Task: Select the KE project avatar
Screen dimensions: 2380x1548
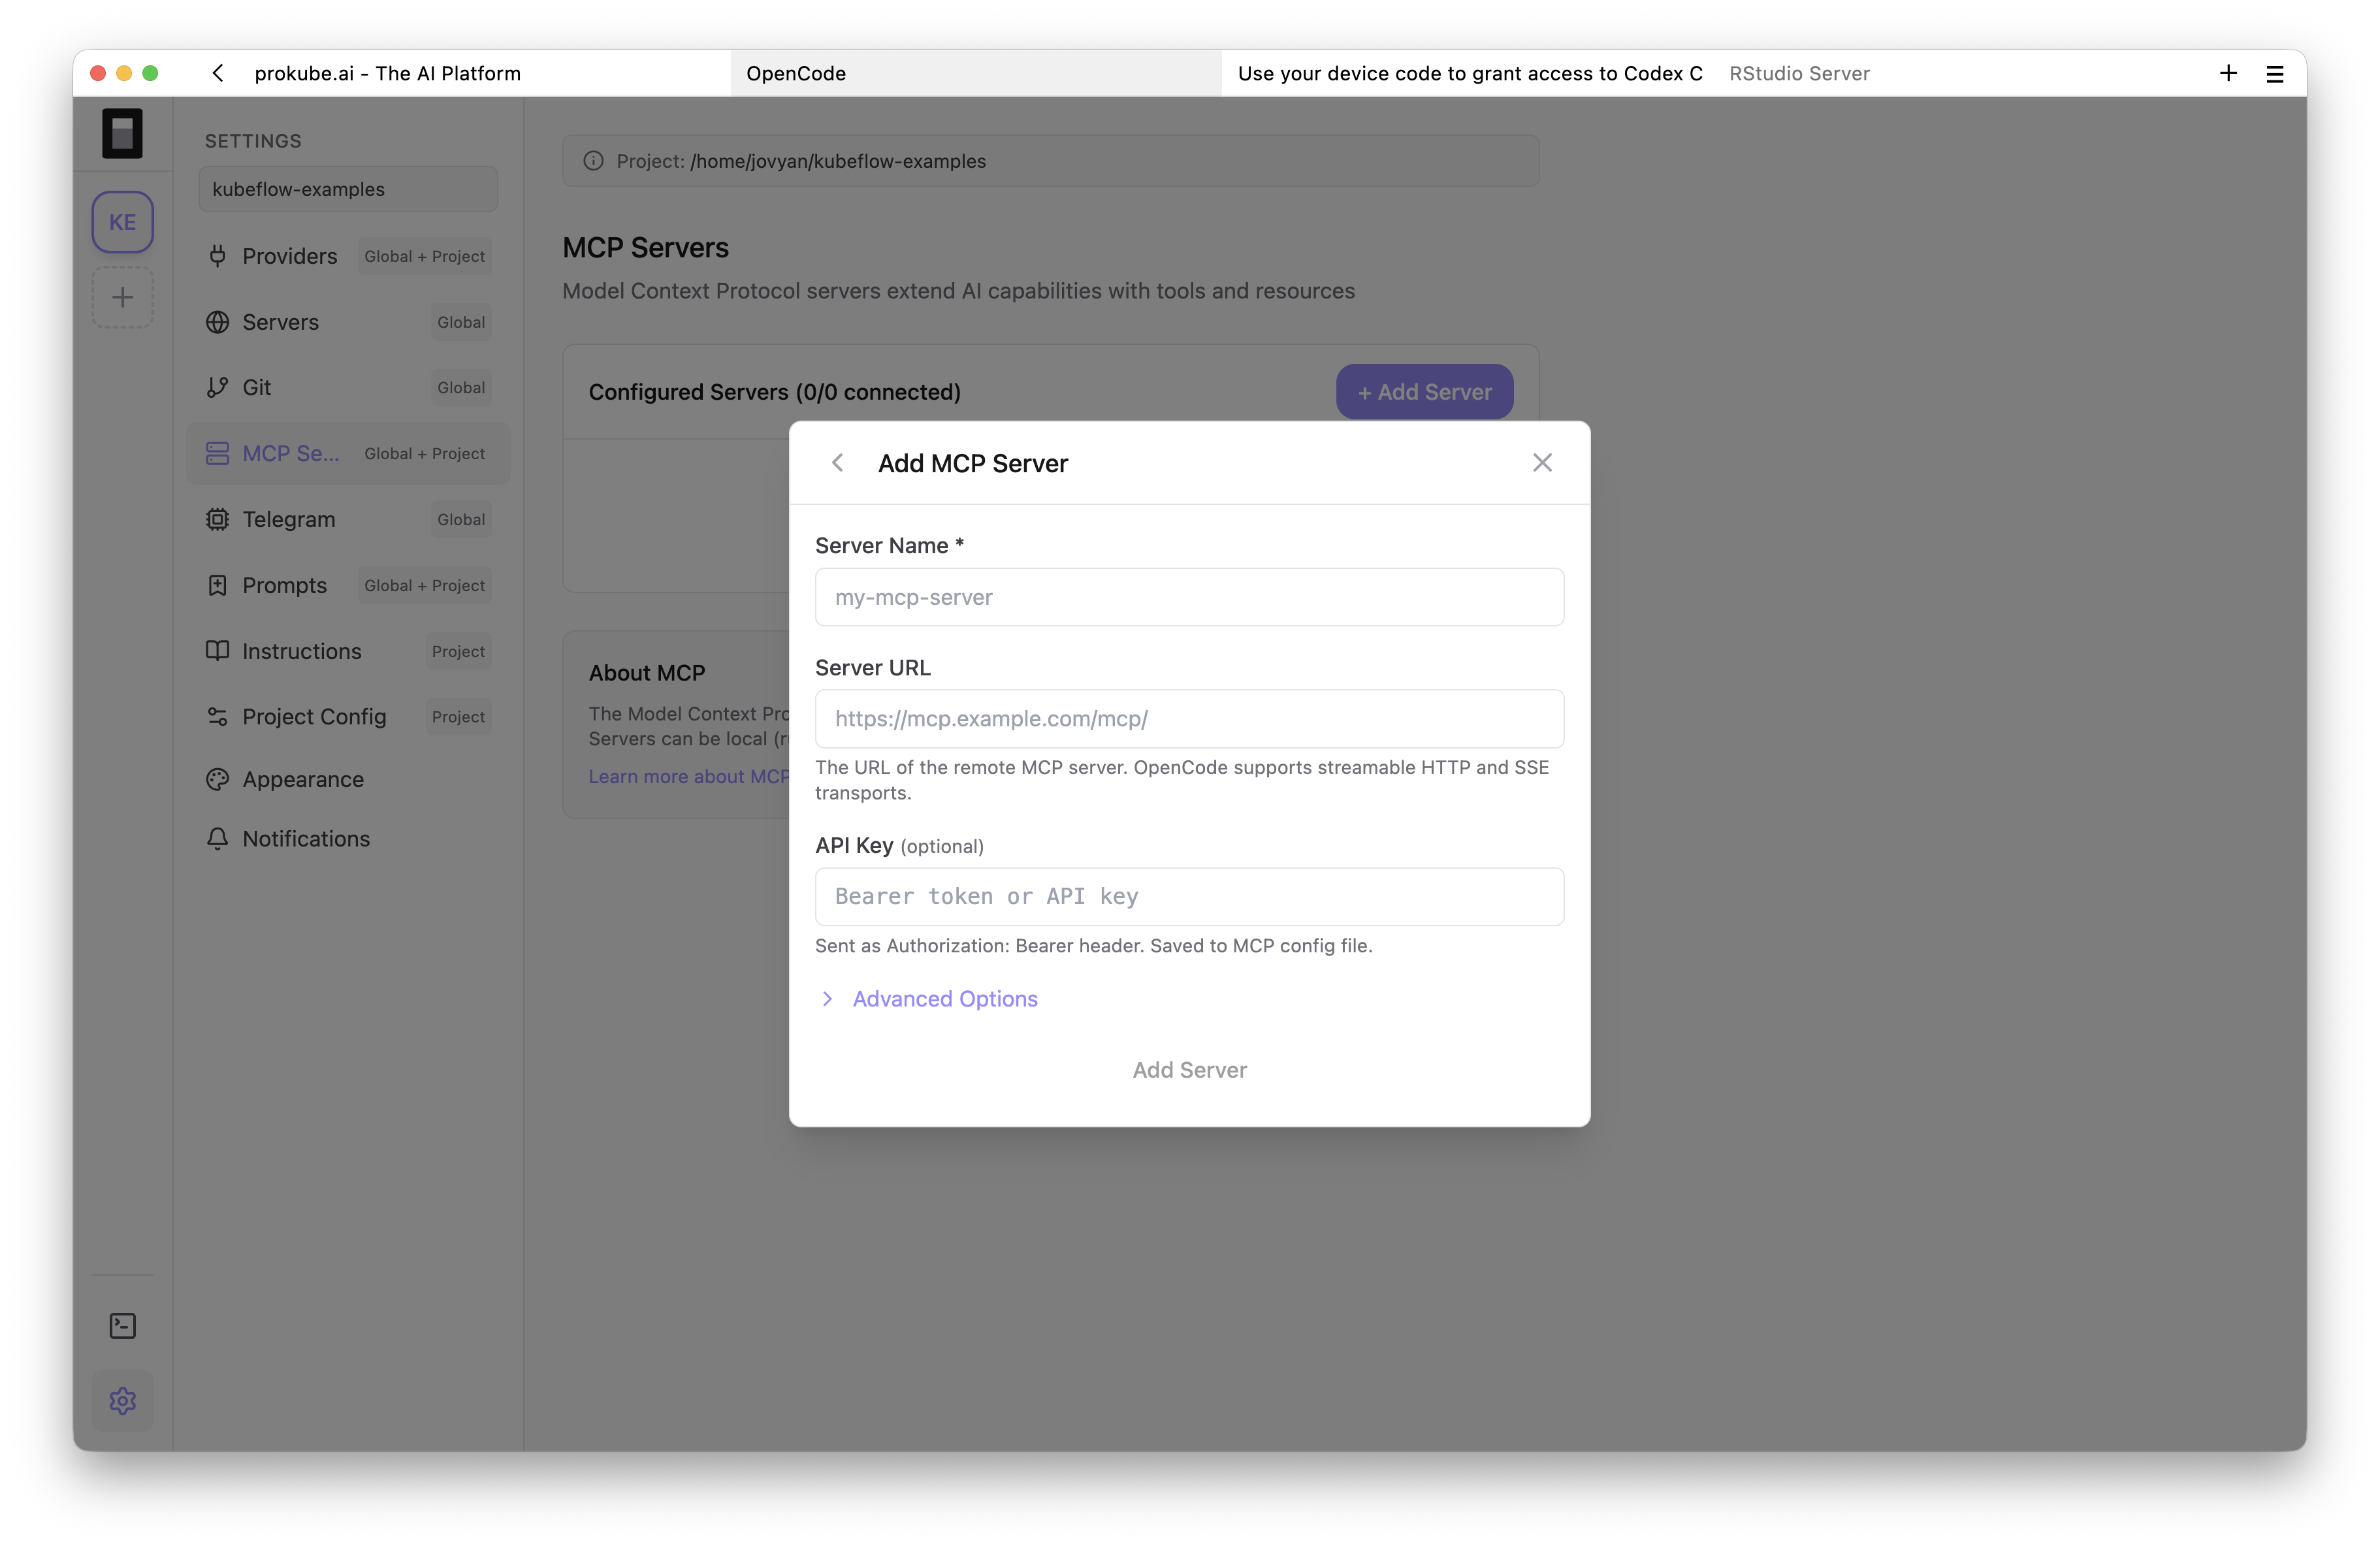Action: click(122, 222)
